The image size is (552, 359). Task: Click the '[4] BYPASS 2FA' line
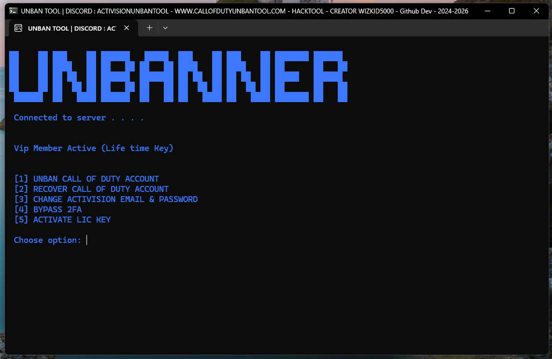pos(48,210)
